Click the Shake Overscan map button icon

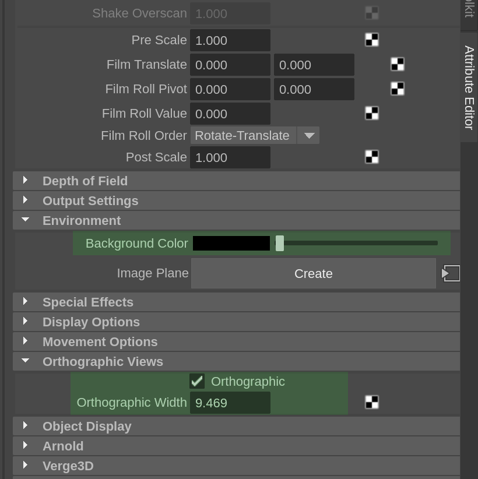(x=372, y=13)
